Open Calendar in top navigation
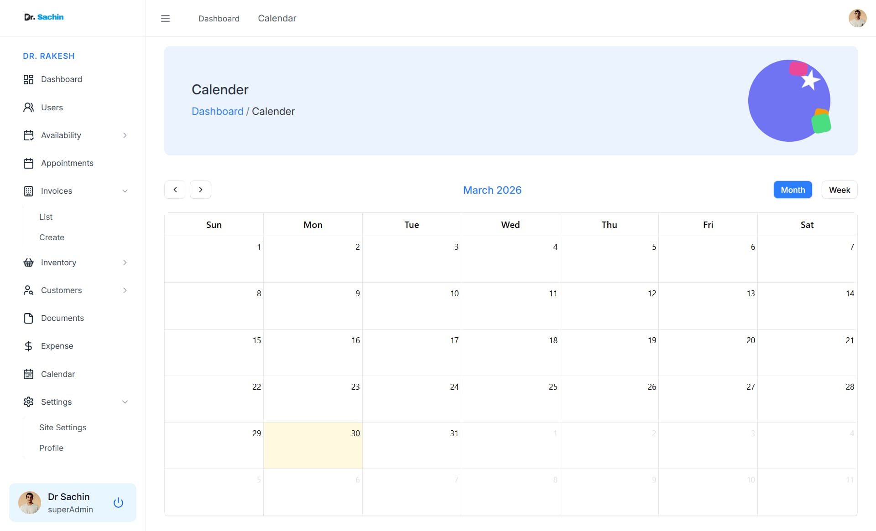876x531 pixels. point(277,18)
